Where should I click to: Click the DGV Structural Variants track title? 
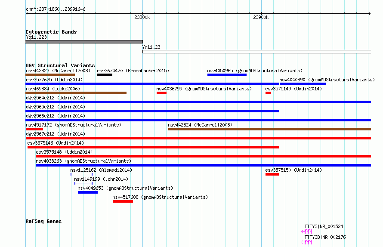60,65
